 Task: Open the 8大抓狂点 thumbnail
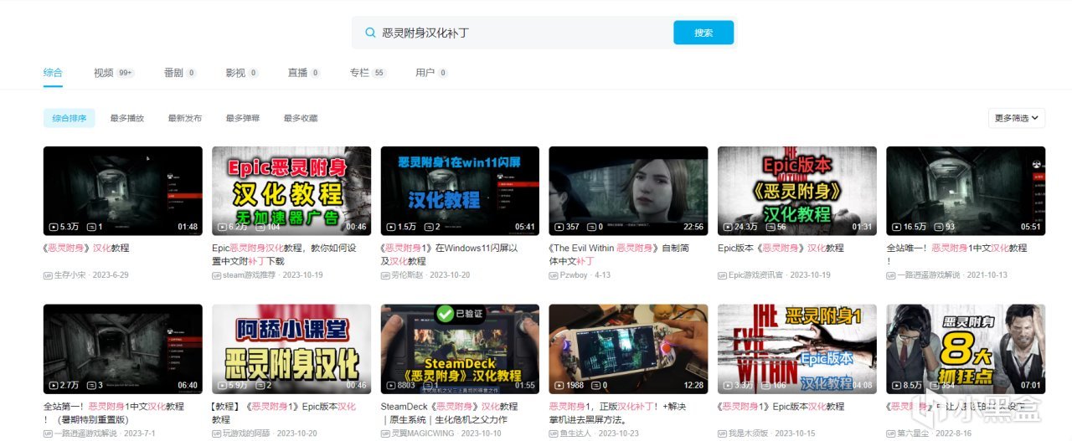click(x=966, y=348)
